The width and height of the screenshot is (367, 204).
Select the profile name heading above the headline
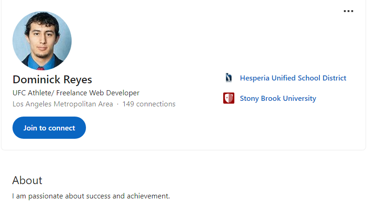52,80
